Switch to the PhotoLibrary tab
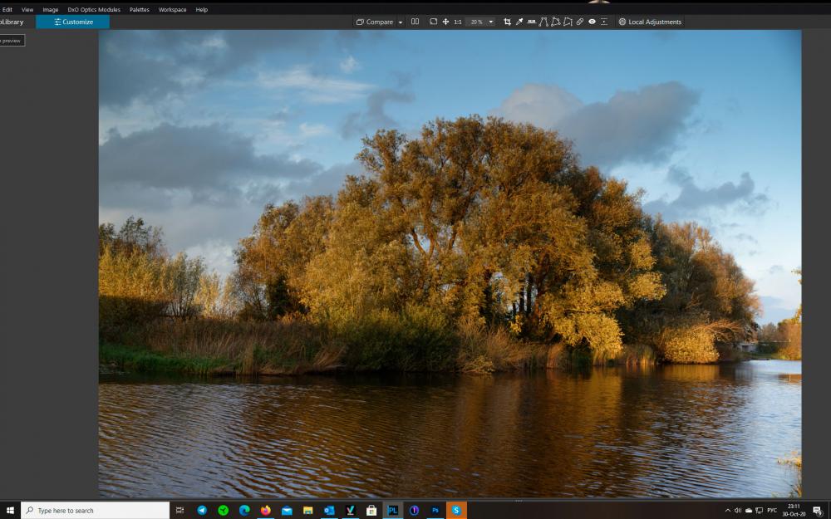The height and width of the screenshot is (519, 831). [12, 22]
